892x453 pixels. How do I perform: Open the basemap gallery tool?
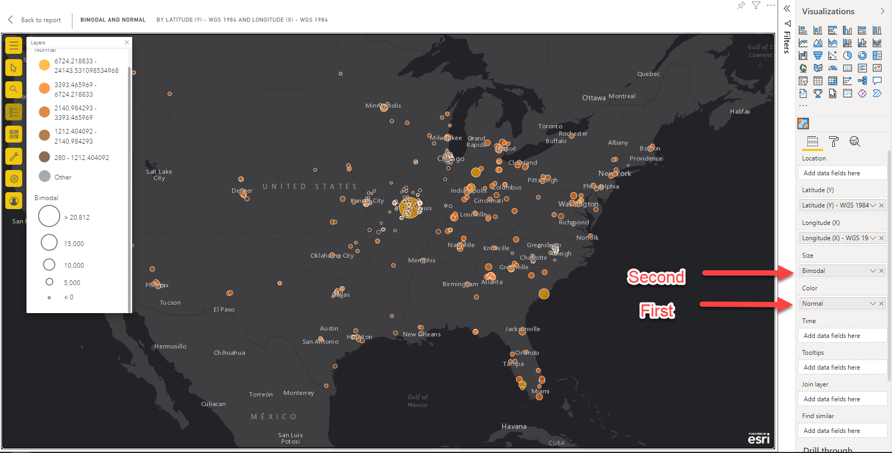[x=14, y=134]
